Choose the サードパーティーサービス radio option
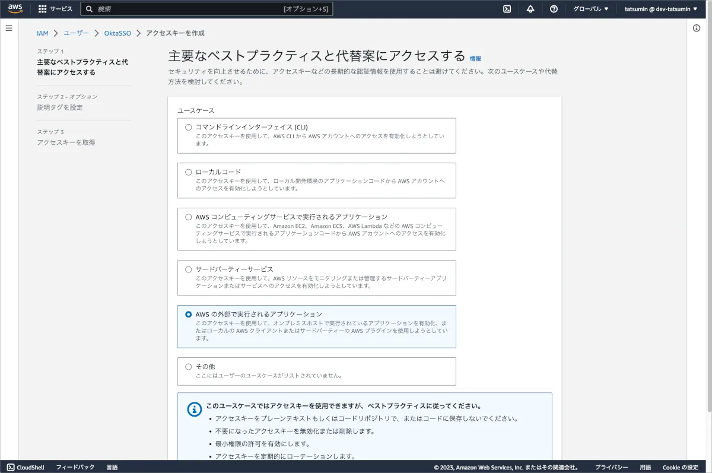This screenshot has width=712, height=473. [189, 269]
